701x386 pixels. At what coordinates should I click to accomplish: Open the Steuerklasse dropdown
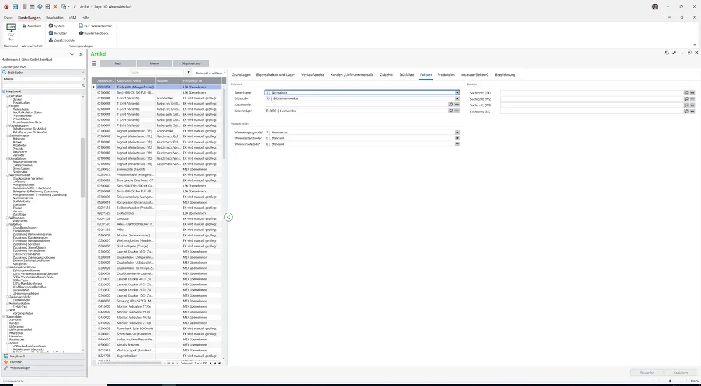[x=457, y=92]
